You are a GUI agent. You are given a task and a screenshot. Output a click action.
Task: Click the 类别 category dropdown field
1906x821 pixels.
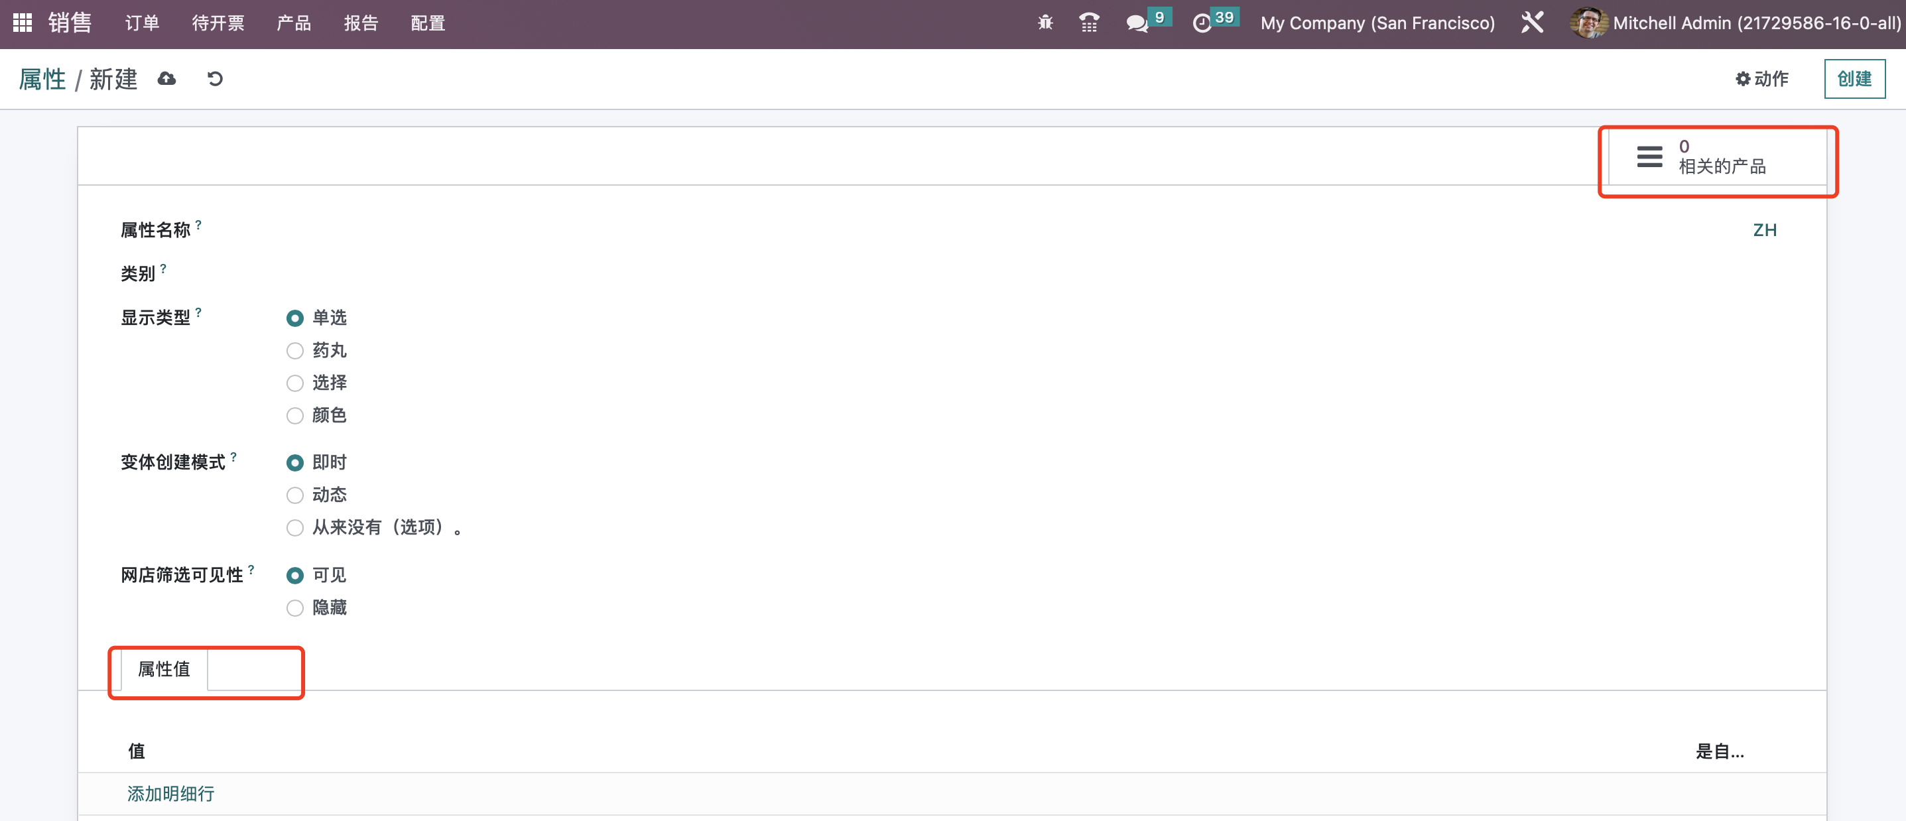1032,274
